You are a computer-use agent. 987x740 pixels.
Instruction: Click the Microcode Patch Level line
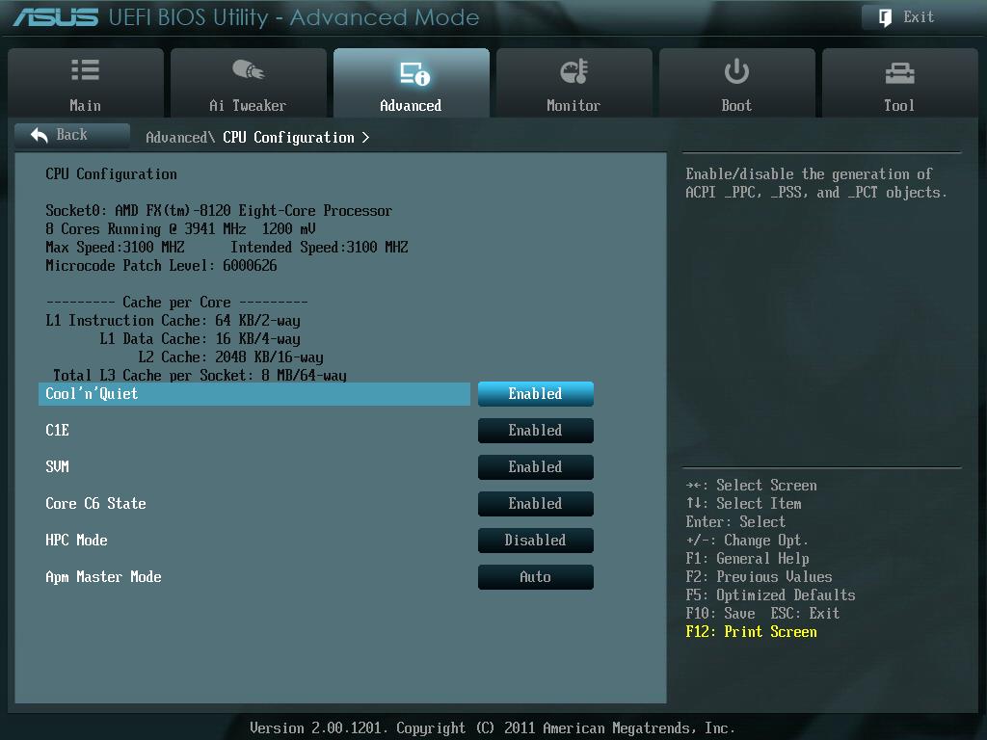[161, 266]
